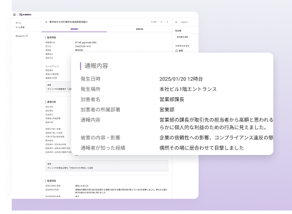Go to the next report with the right chevron
The width and height of the screenshot is (292, 214).
pyautogui.click(x=167, y=22)
